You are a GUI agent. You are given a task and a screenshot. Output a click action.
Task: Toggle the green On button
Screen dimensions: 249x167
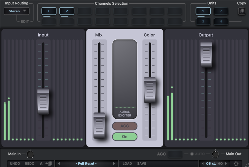(x=124, y=137)
